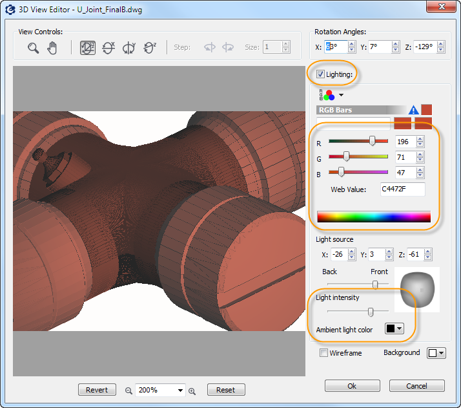Choose the rotate around X axis tool

point(108,48)
